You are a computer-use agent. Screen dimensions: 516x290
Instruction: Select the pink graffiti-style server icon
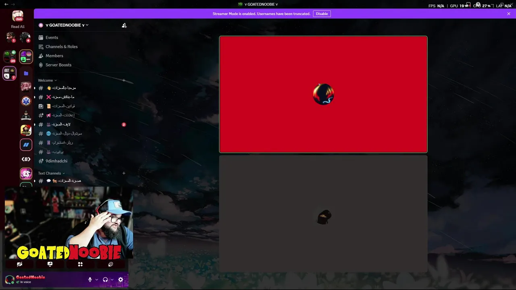[x=26, y=87]
